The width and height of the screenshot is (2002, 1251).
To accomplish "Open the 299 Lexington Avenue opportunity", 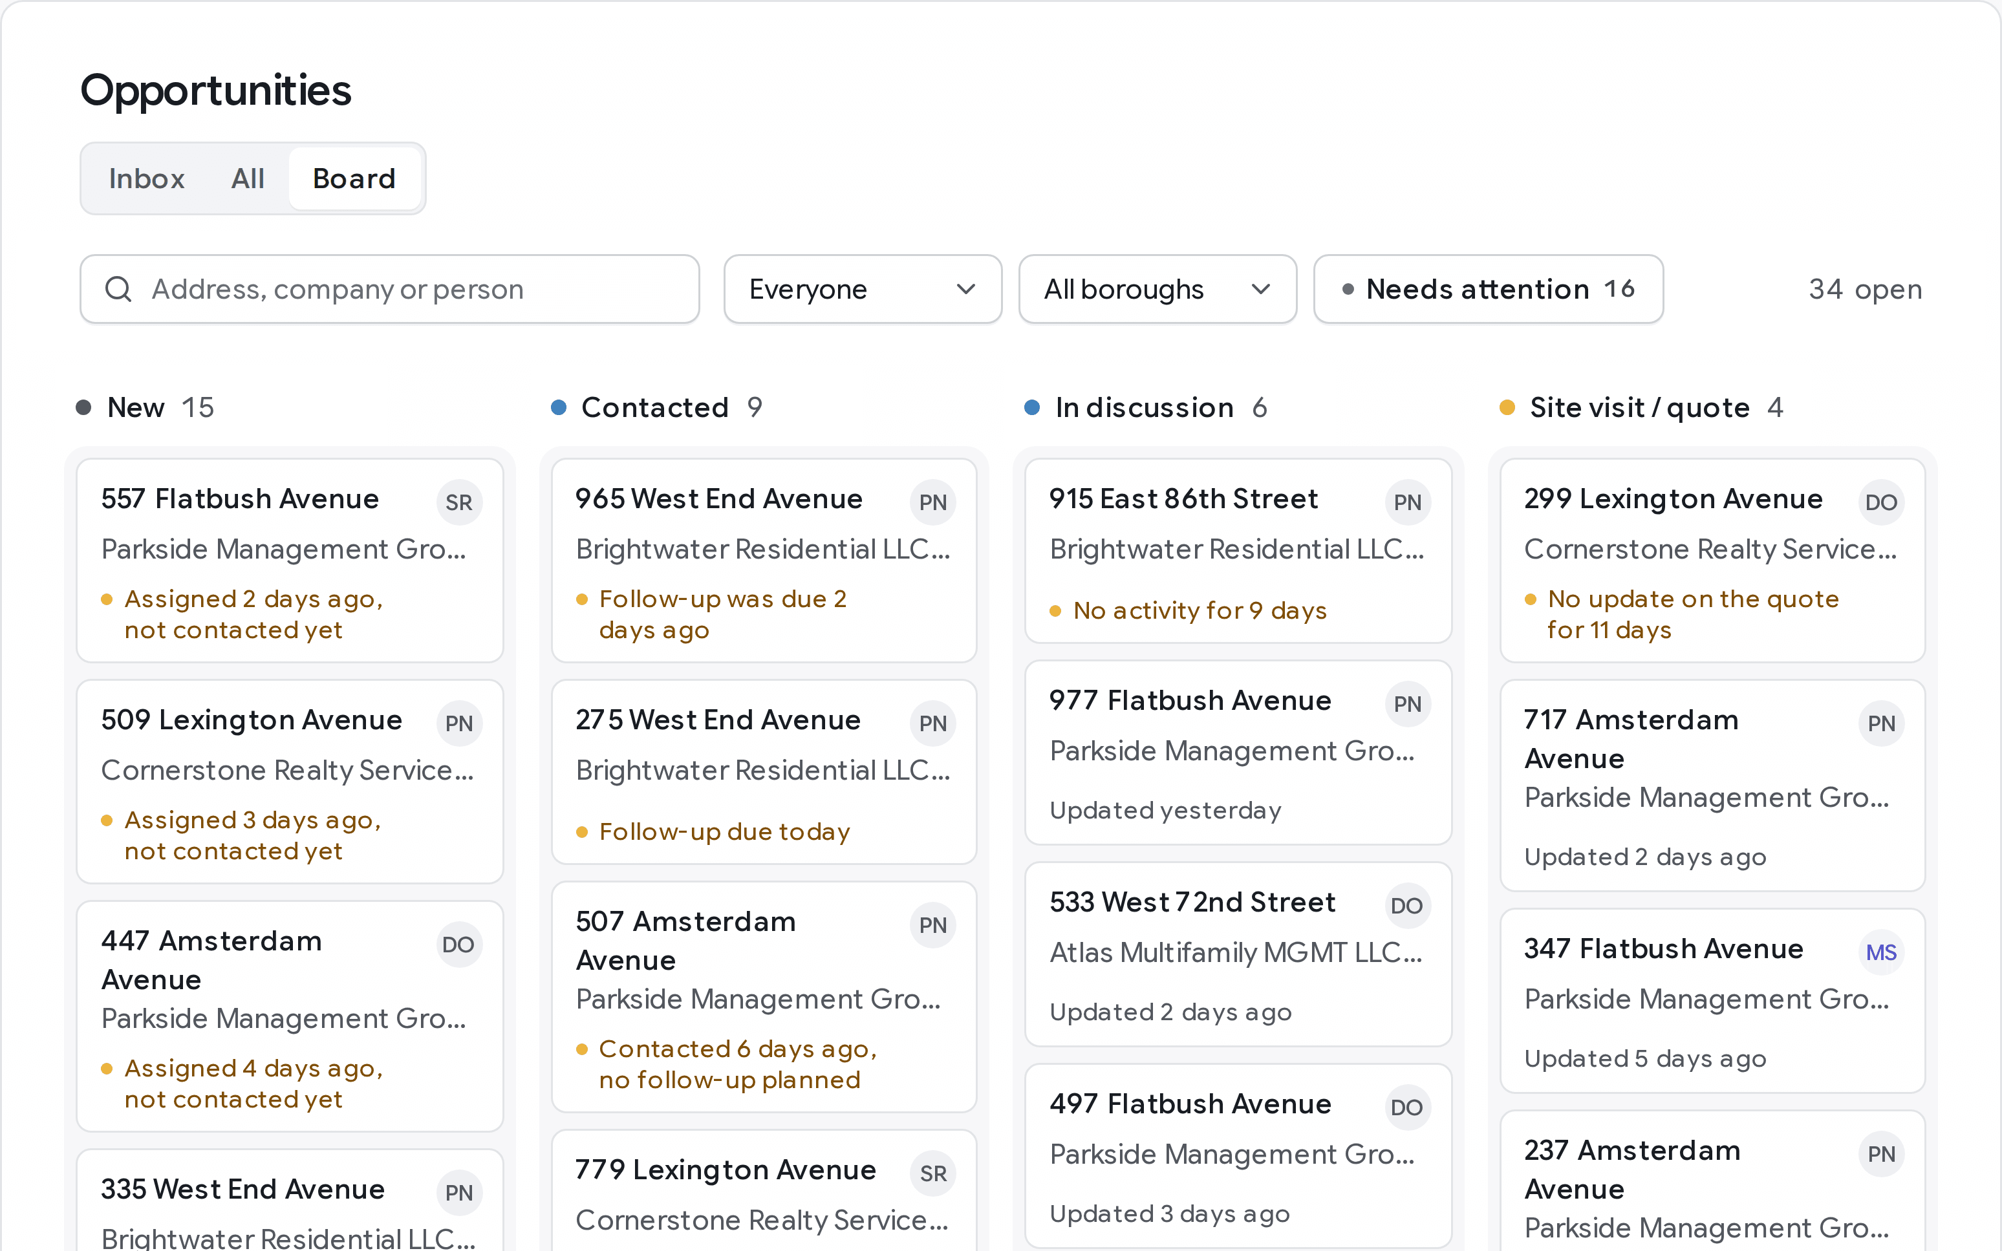I will 1712,560.
